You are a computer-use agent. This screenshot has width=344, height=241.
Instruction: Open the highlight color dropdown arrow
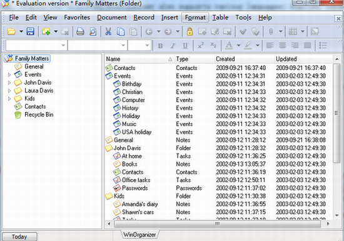258,46
